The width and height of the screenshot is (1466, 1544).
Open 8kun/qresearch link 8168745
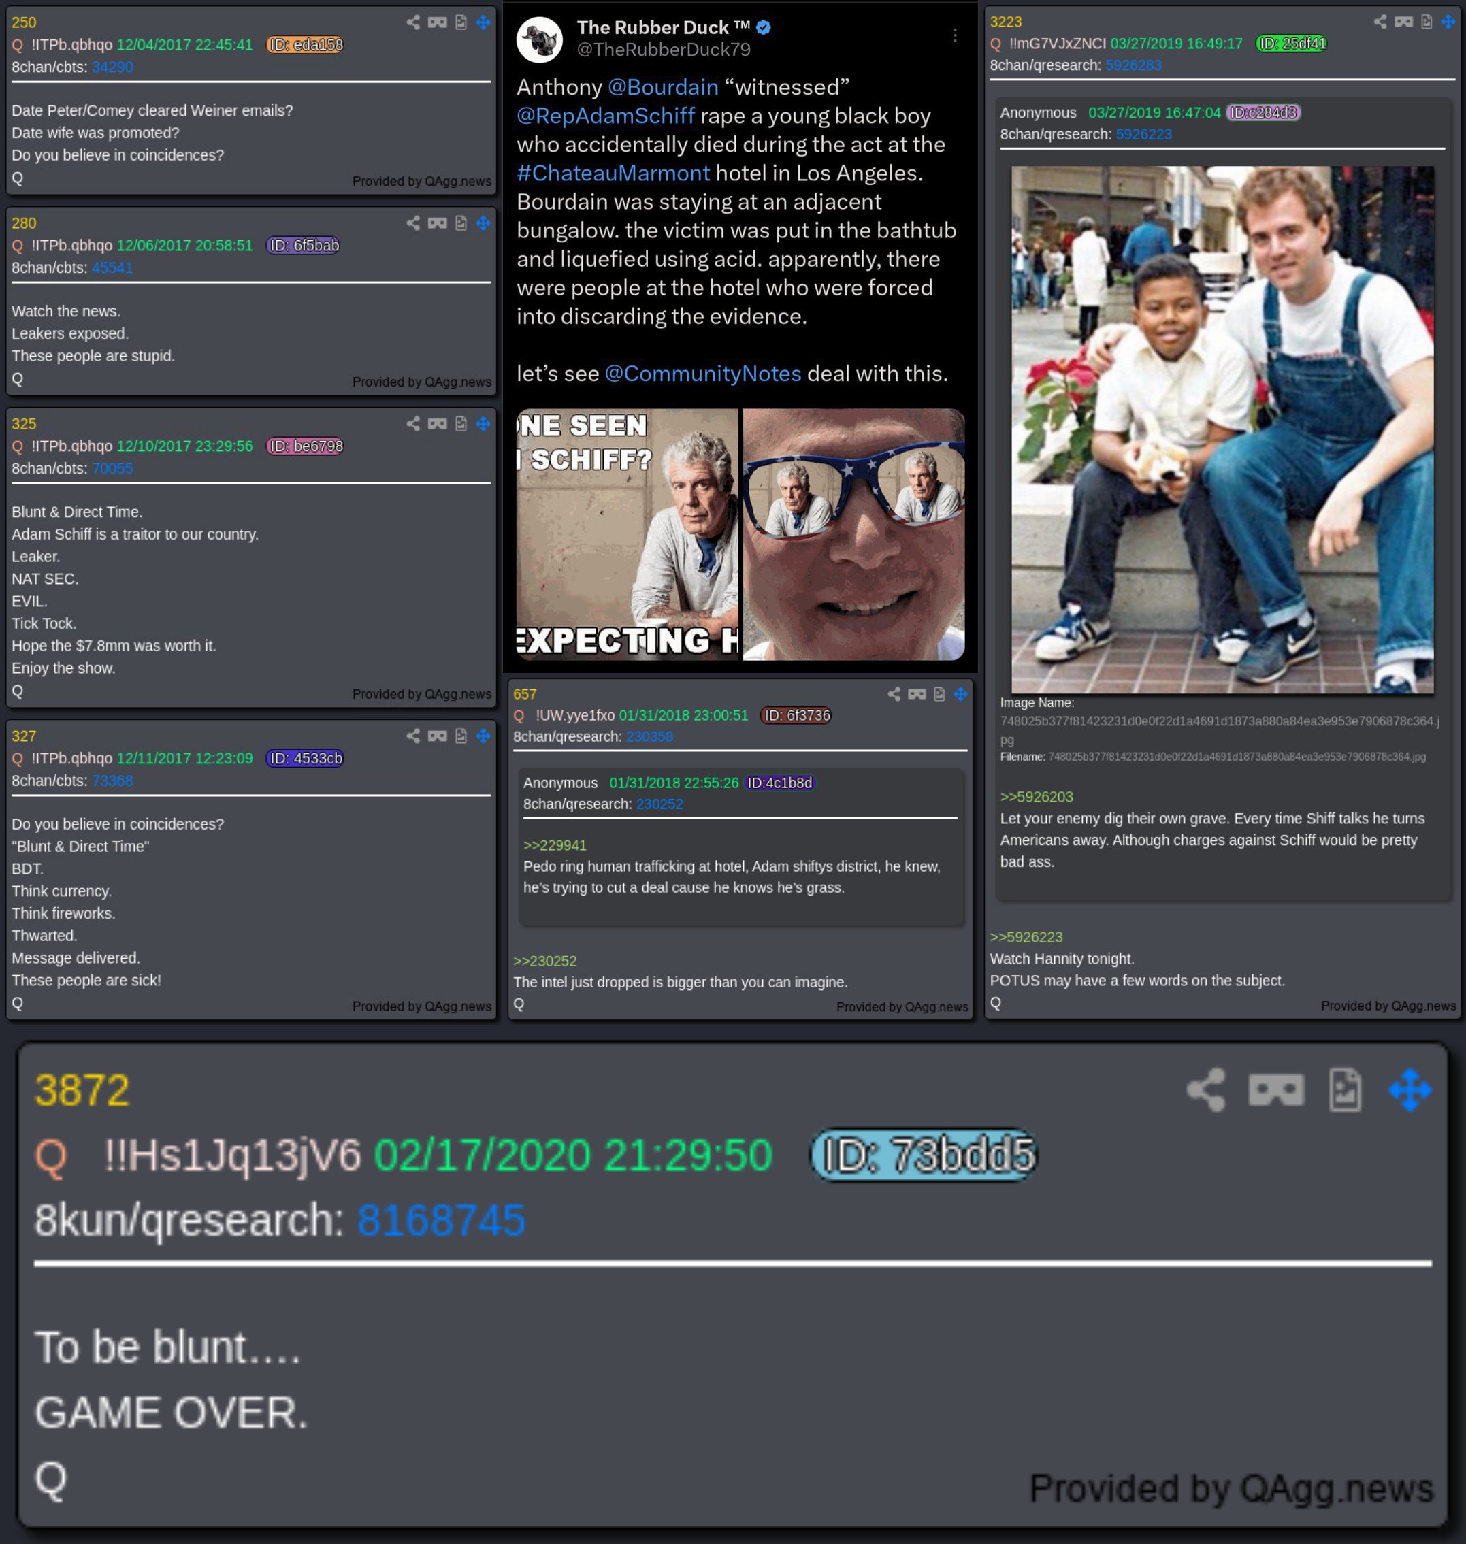click(442, 1221)
